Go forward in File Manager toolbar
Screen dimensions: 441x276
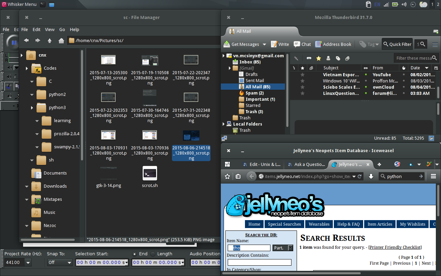pos(38,40)
